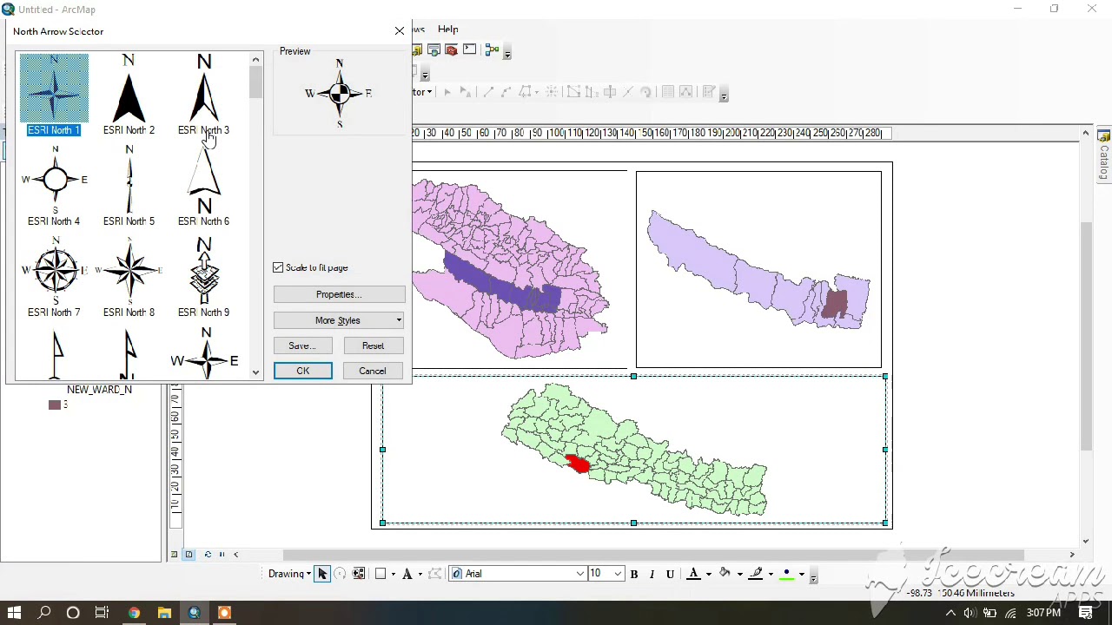The width and height of the screenshot is (1112, 625).
Task: Open the Catalog side tab
Action: click(1104, 156)
